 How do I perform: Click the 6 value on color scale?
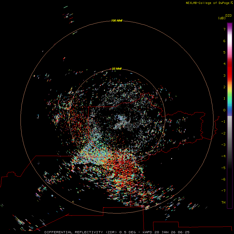pyautogui.click(x=224, y=41)
